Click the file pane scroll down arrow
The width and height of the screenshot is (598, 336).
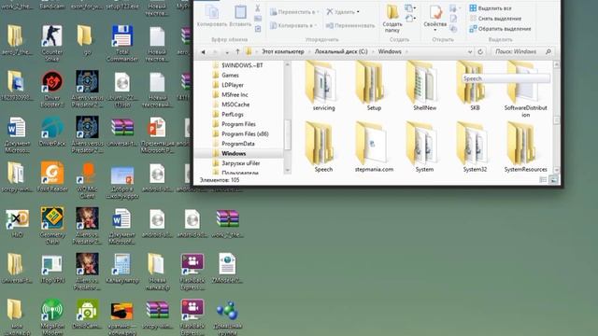click(557, 170)
